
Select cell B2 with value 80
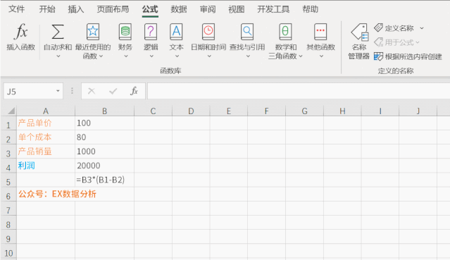pos(104,137)
